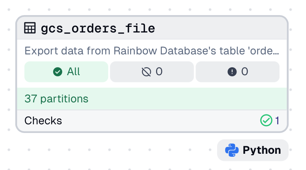Click the Checks label
The image size is (306, 170).
pos(43,121)
